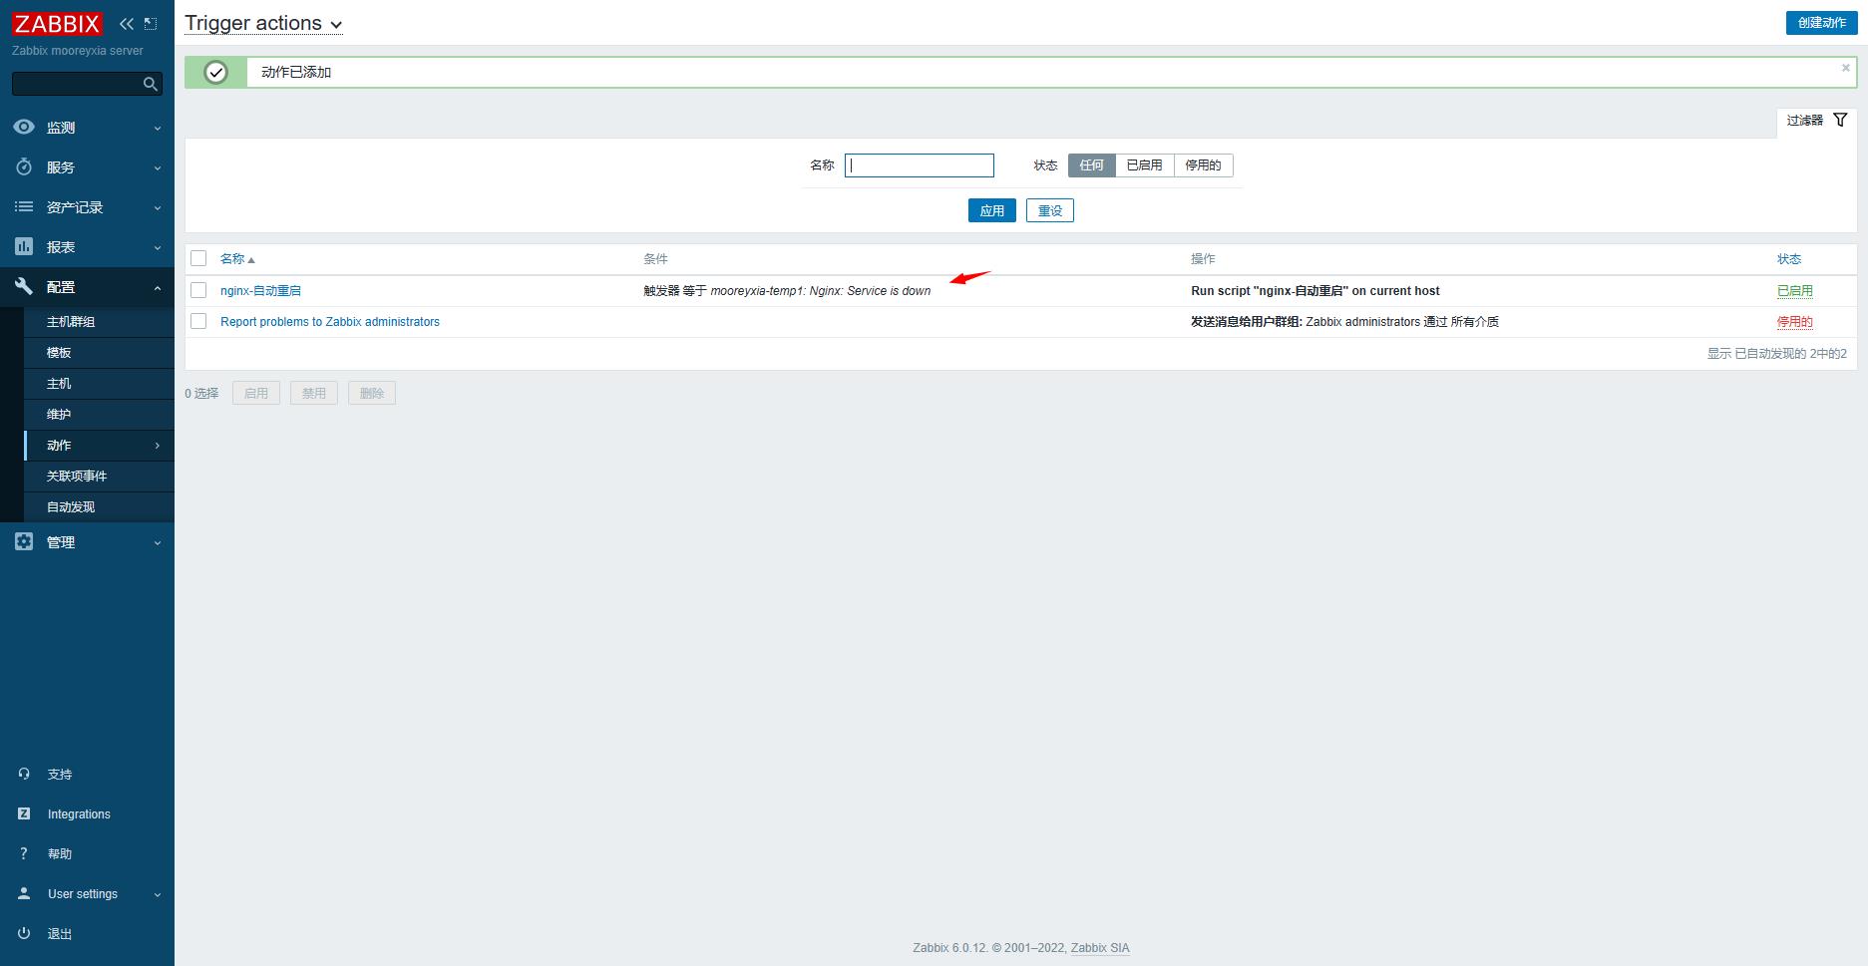
Task: Toggle sidebar auto-hide icon next to chevrons
Action: pyautogui.click(x=151, y=23)
